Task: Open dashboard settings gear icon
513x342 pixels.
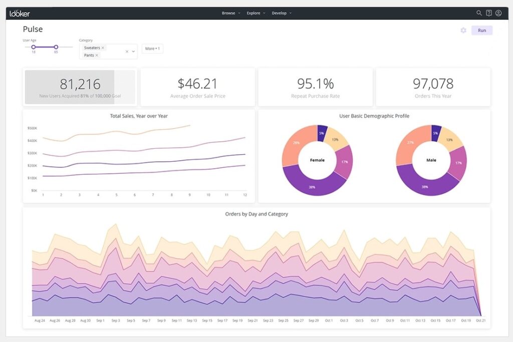Action: 463,31
